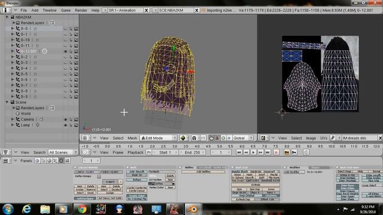Open Google Chrome from the taskbar
Viewport: 383px width, 215px height.
pos(82,209)
